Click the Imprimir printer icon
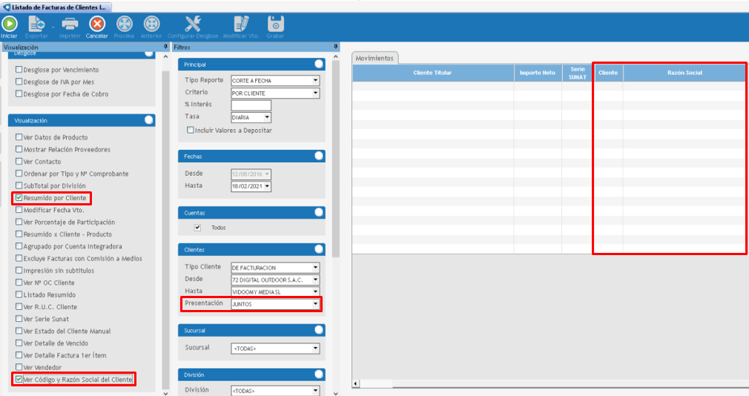Image resolution: width=749 pixels, height=396 pixels. pos(70,24)
